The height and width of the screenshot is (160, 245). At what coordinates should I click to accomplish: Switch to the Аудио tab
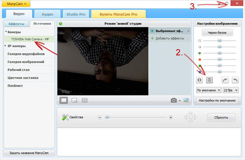47,14
